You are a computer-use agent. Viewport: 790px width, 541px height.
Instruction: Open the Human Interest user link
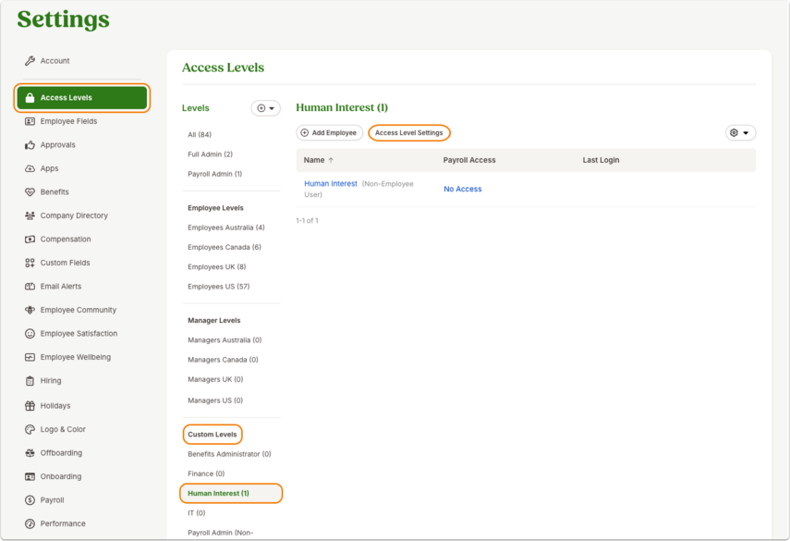click(x=331, y=183)
